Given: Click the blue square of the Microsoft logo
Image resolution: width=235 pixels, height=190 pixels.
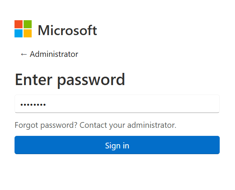Looking at the screenshot, I should point(19,33).
